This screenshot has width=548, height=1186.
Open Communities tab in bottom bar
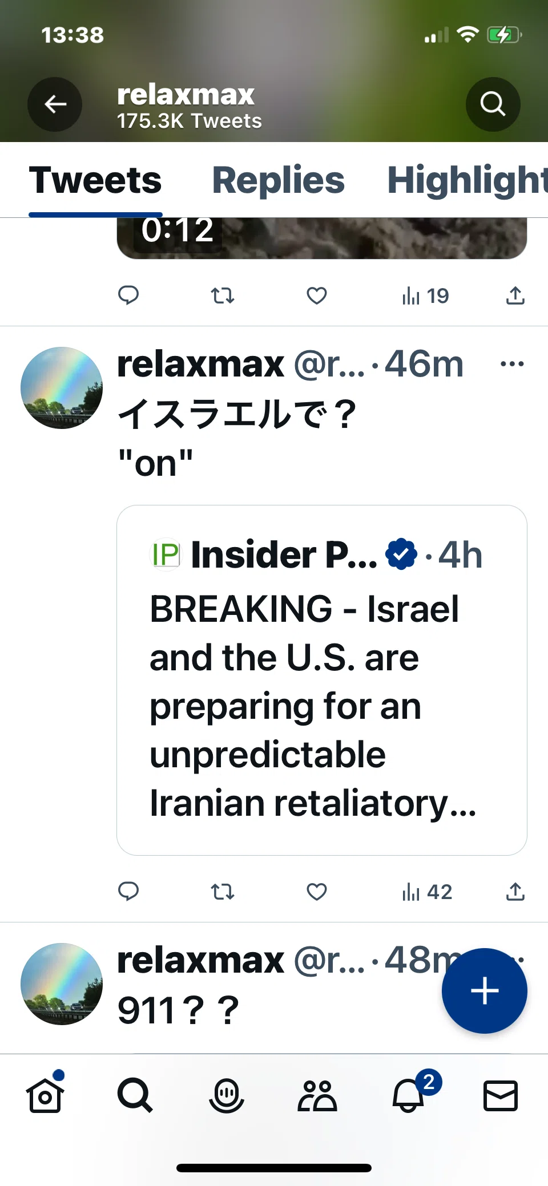click(317, 1095)
